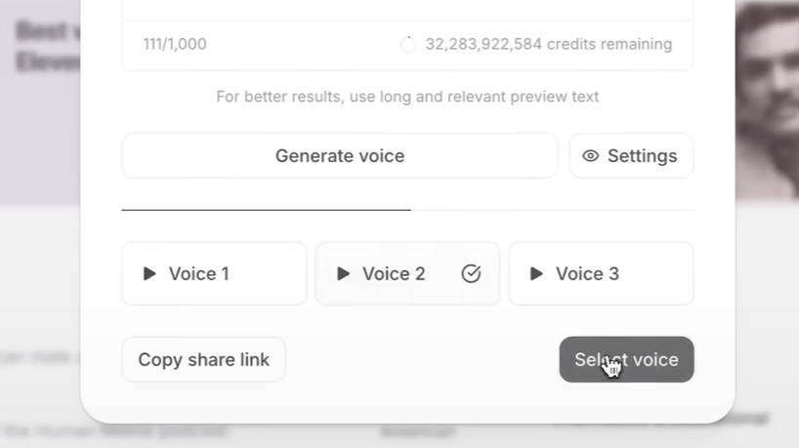The width and height of the screenshot is (799, 448).
Task: Click the 111/1,000 character counter
Action: click(x=175, y=45)
